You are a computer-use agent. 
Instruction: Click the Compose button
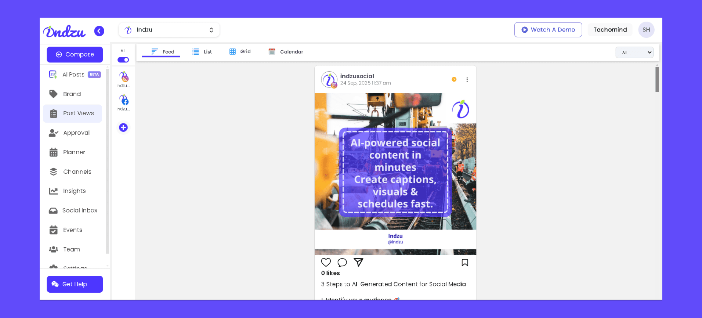click(x=75, y=54)
